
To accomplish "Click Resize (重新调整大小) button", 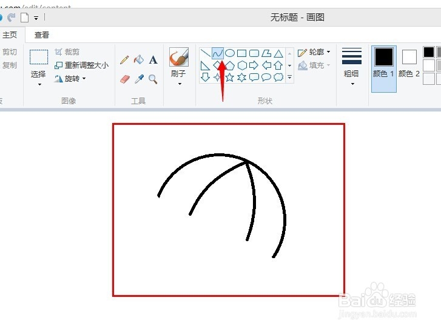I will [x=81, y=65].
